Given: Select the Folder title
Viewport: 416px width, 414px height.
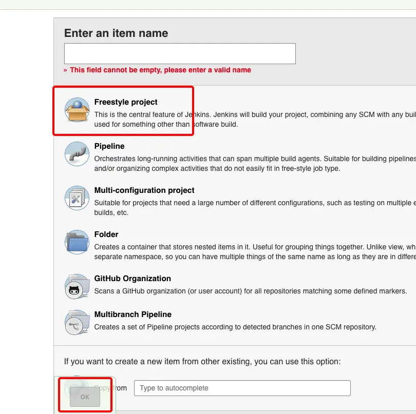Looking at the screenshot, I should 106,234.
